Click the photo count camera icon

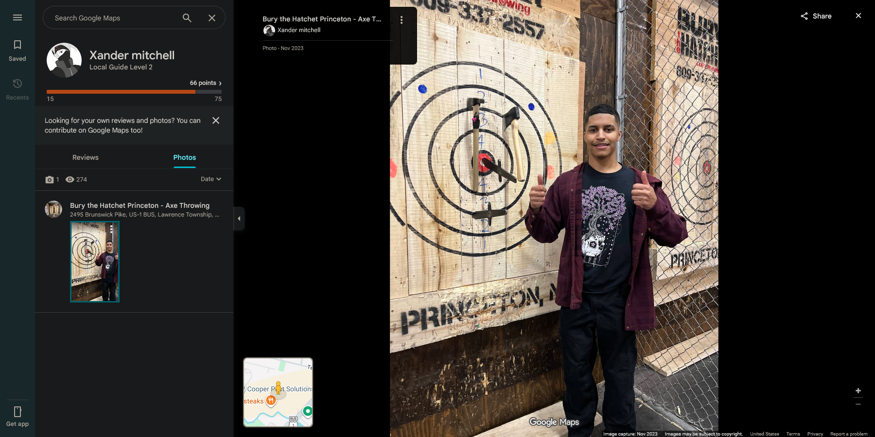pos(50,180)
